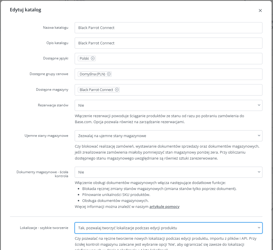Viewport: 273px width, 250px height.
Task: Expand Ujemne stany magazynowe dropdown
Action: pyautogui.click(x=168, y=136)
